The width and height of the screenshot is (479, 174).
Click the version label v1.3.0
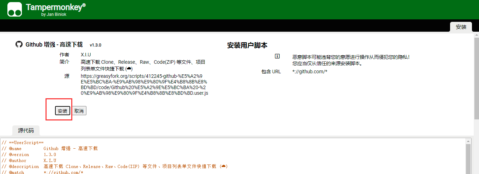(x=95, y=45)
